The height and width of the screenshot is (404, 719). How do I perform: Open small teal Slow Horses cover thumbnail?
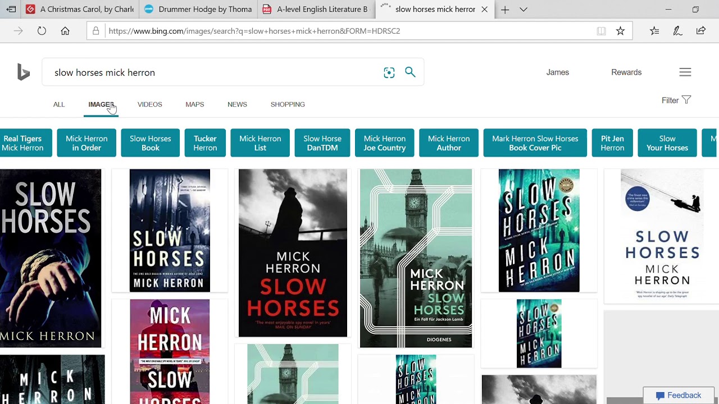pyautogui.click(x=539, y=333)
